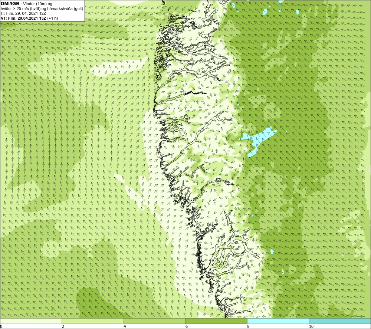Click the 4–6 m/s green legend swatch
Viewport: 371px width, 329px height.
[154, 321]
